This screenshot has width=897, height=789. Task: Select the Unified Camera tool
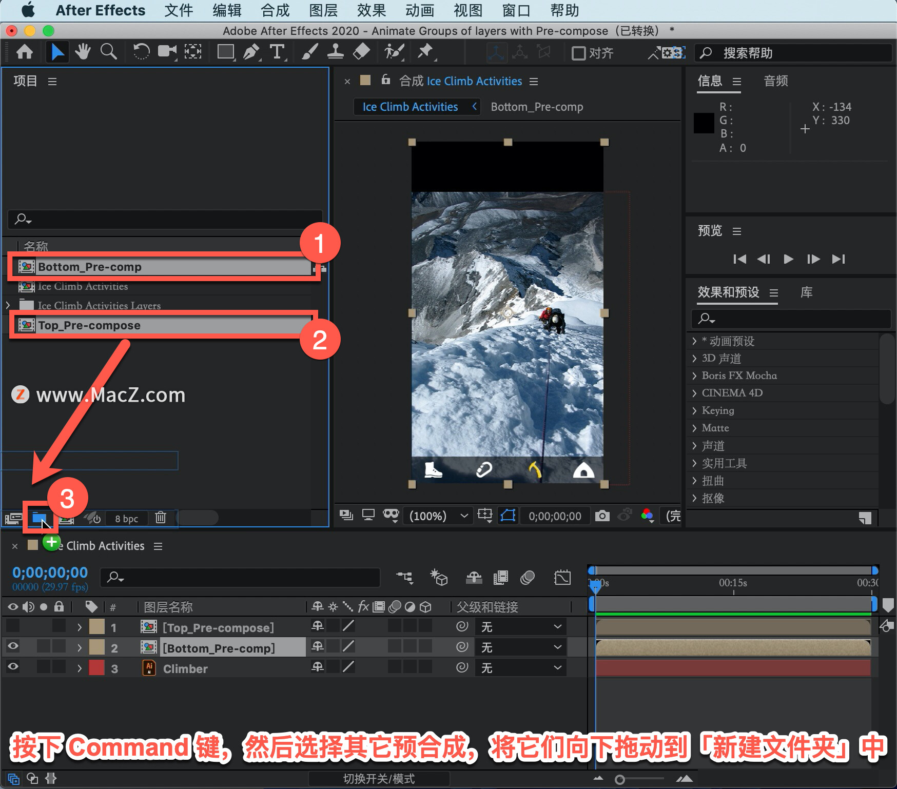click(x=167, y=52)
